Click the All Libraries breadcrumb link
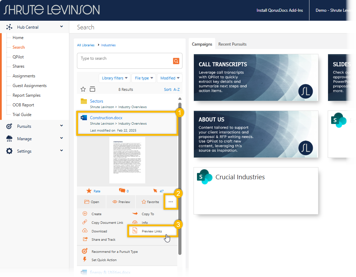Viewport: 356px width, 277px height. pyautogui.click(x=86, y=45)
